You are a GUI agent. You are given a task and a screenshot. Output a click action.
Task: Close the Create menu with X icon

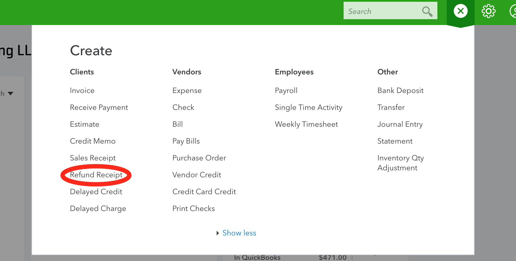pyautogui.click(x=460, y=11)
